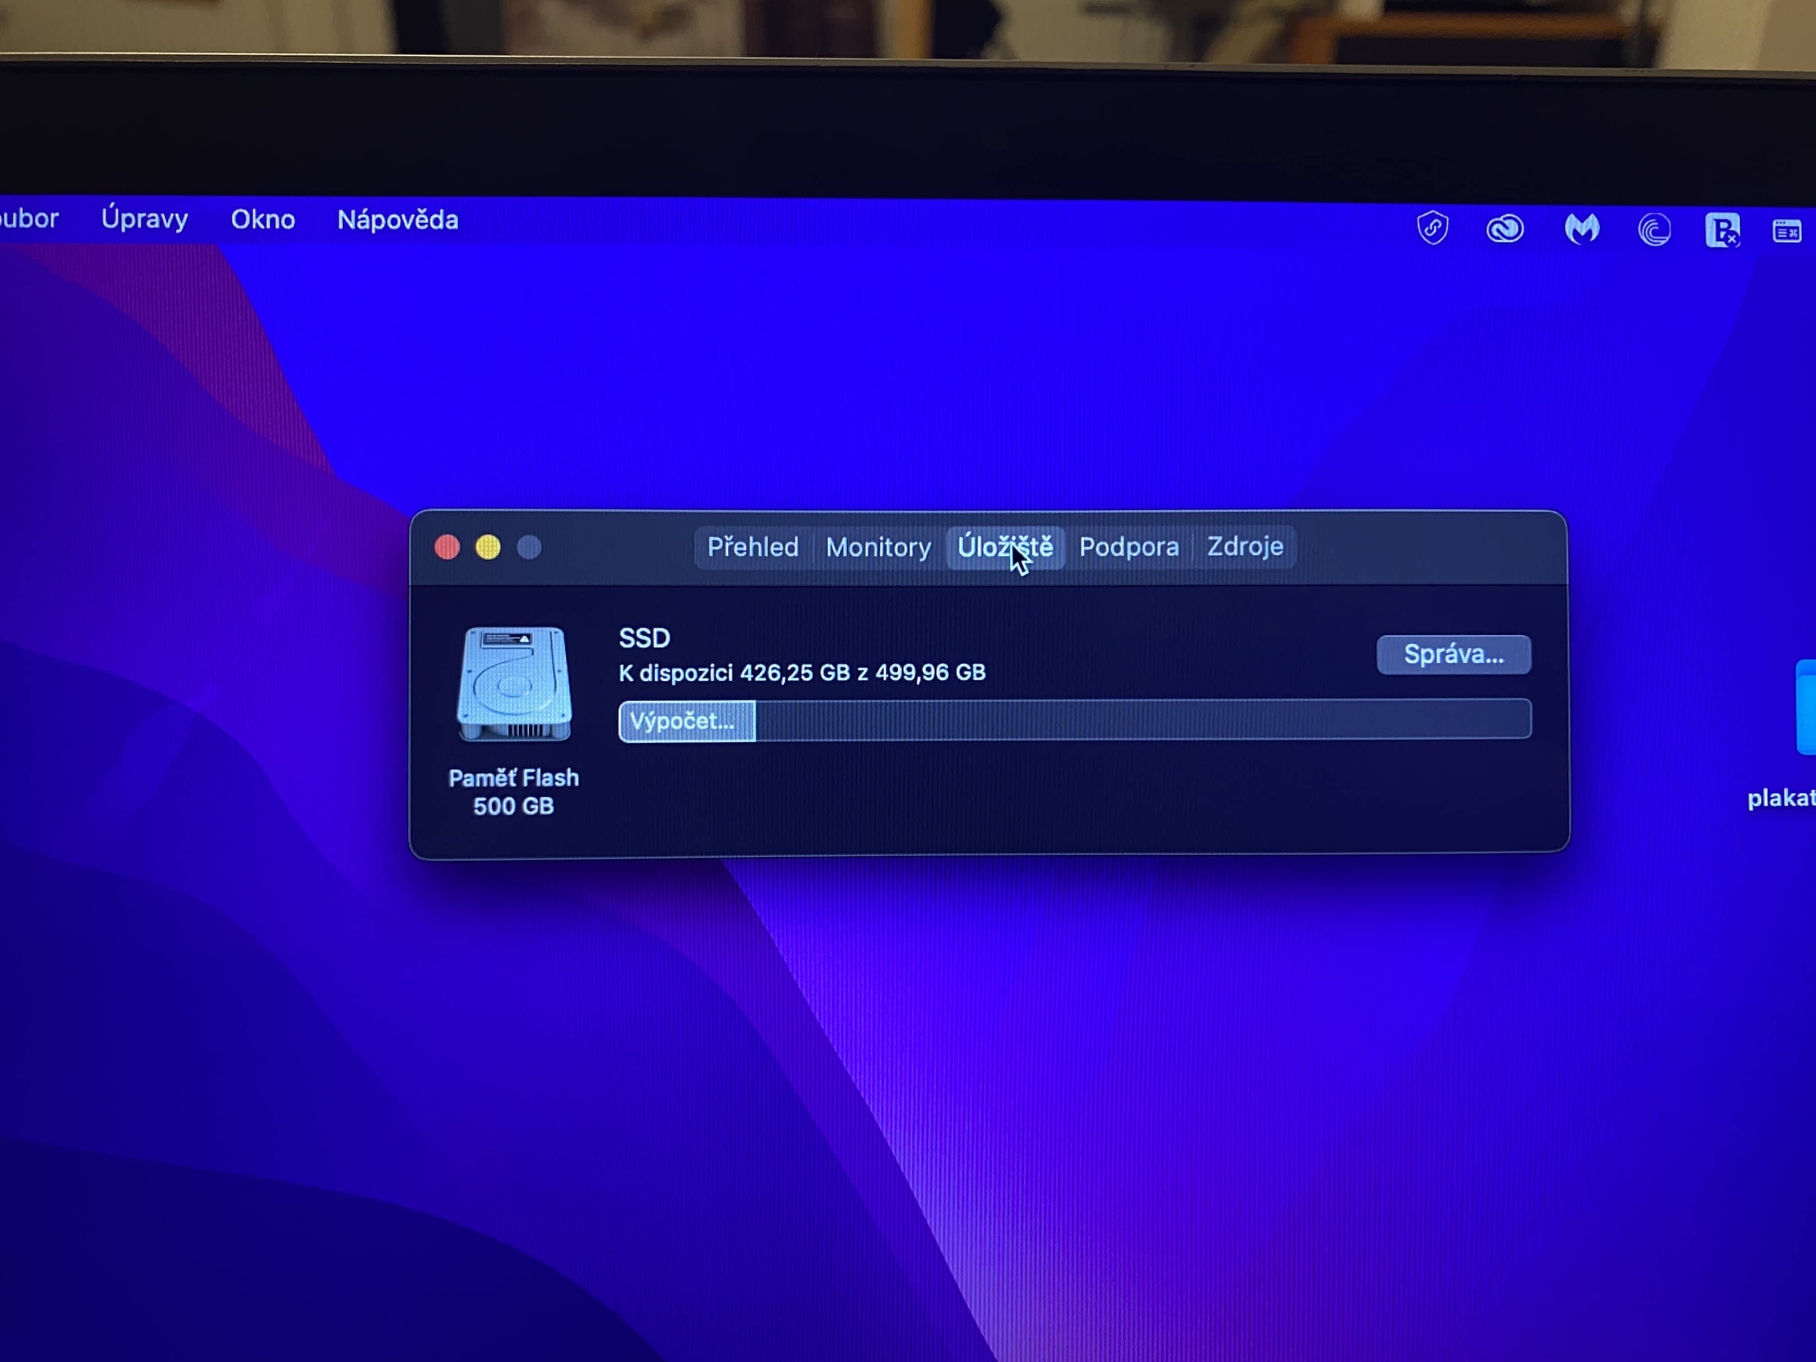1816x1362 pixels.
Task: Select the Úložiště tab
Action: (x=1005, y=547)
